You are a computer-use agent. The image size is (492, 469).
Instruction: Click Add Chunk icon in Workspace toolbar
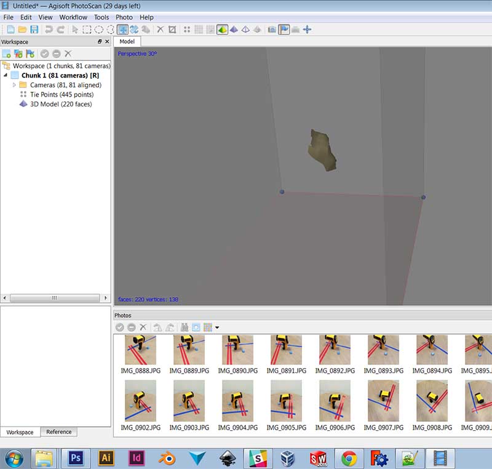(x=7, y=54)
